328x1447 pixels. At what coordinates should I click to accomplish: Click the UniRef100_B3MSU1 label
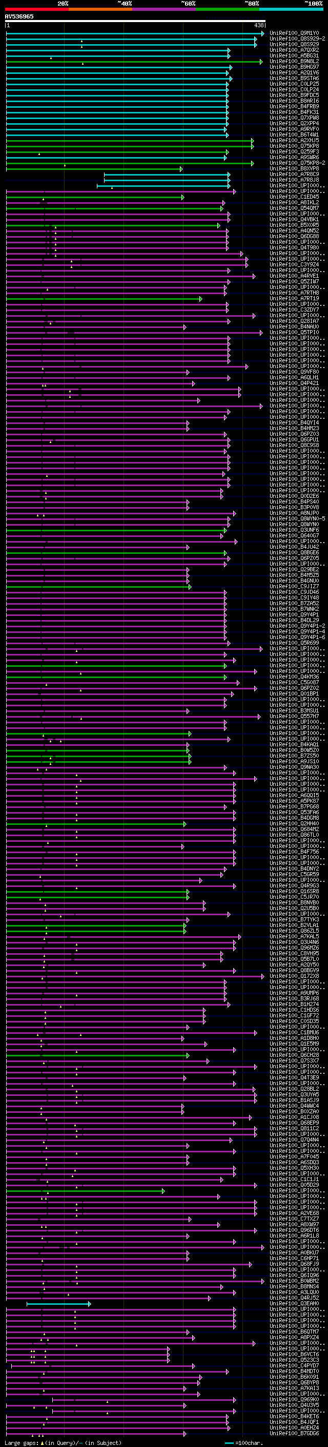[x=294, y=710]
